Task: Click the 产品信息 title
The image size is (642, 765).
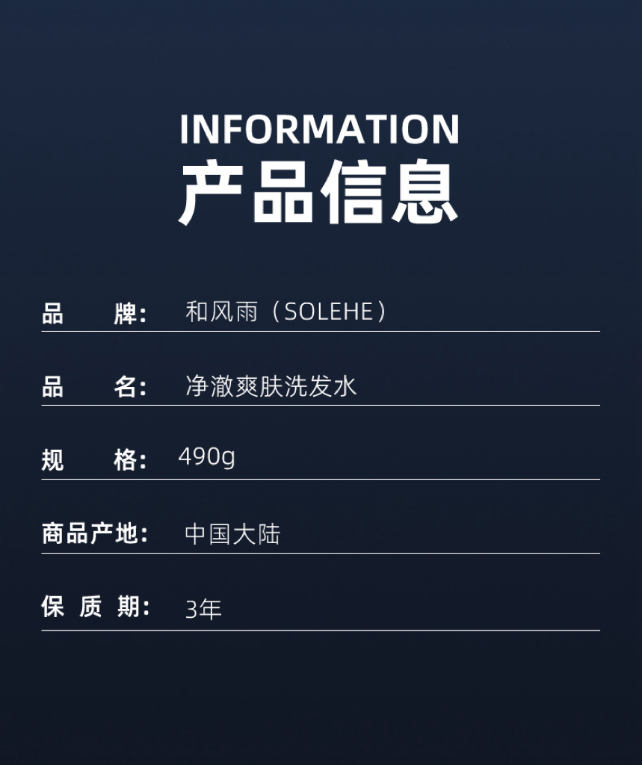Action: point(318,192)
